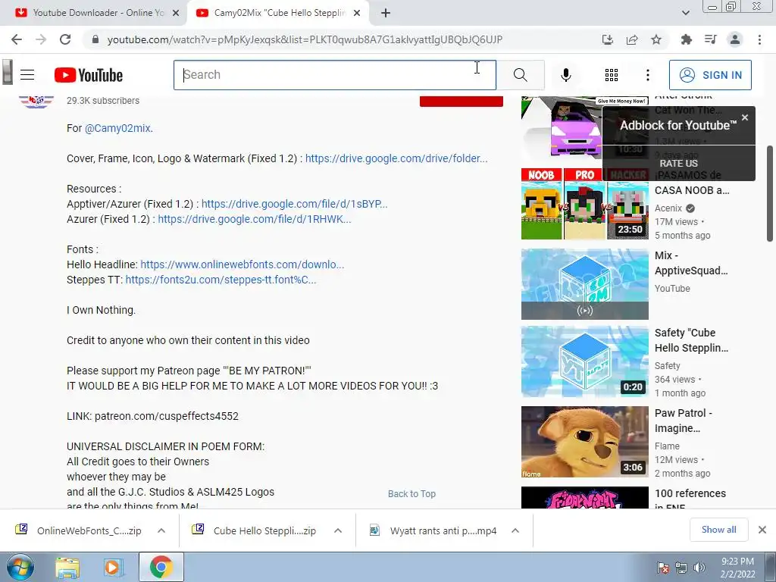Open the Apptiver/Azurer drive file link
This screenshot has height=582, width=776.
point(295,204)
